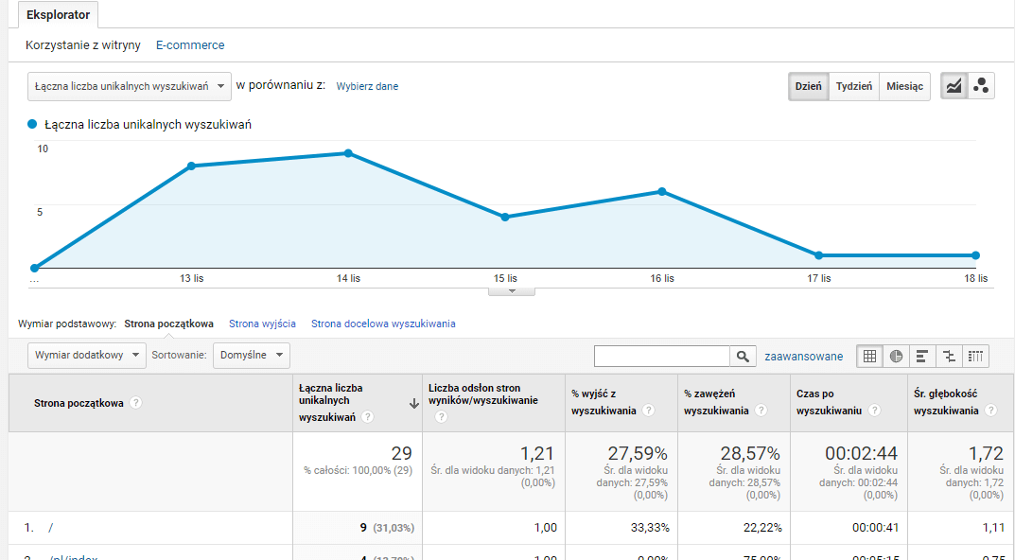Click the 00:00:41 cell in row 1
Screen dimensions: 1015x560
point(875,528)
